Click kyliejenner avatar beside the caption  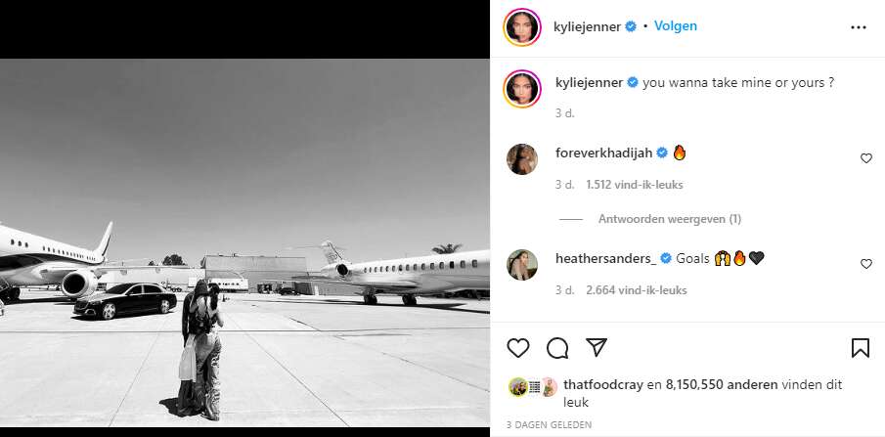coord(522,87)
